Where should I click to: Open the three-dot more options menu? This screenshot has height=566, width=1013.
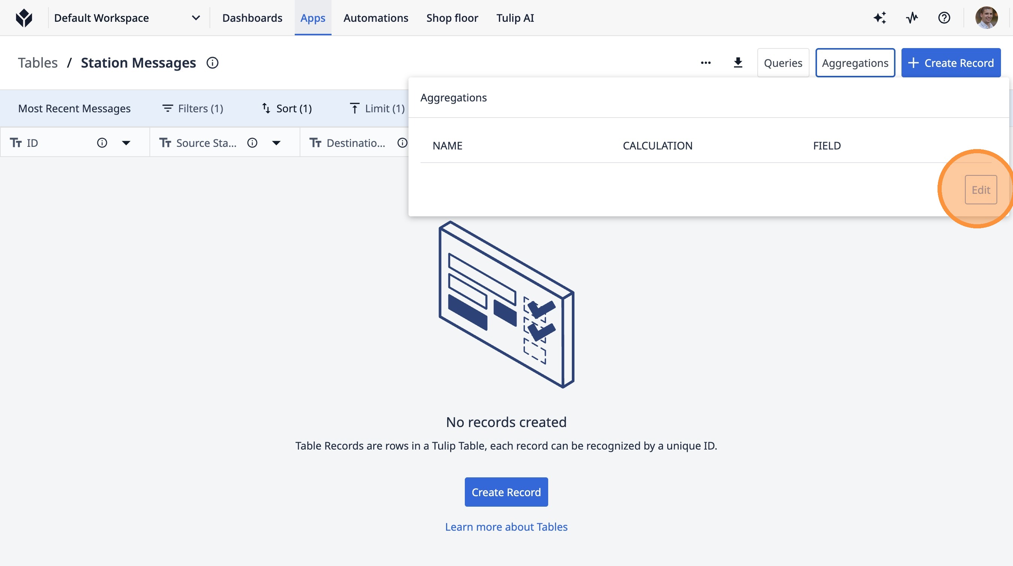click(x=705, y=63)
